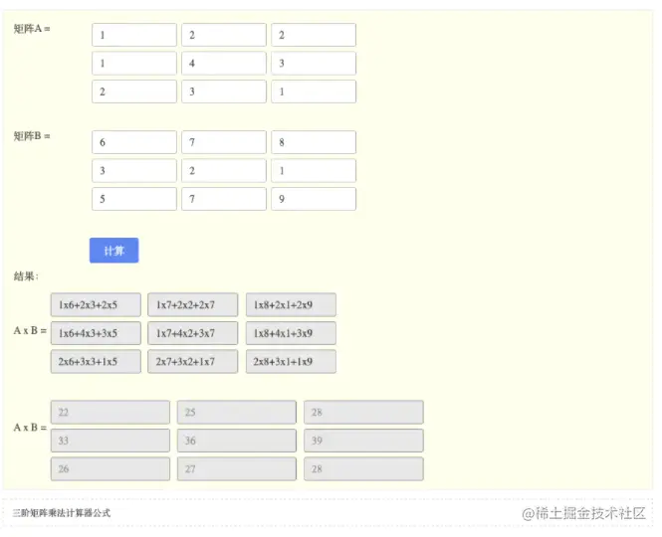This screenshot has height=537, width=662.
Task: Click formula box 1x7+2x2+2x7
Action: 193,304
